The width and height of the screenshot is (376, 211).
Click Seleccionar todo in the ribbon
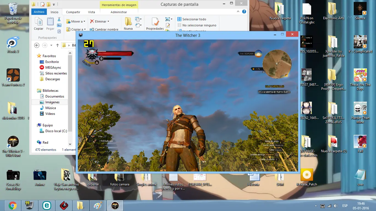pos(192,19)
